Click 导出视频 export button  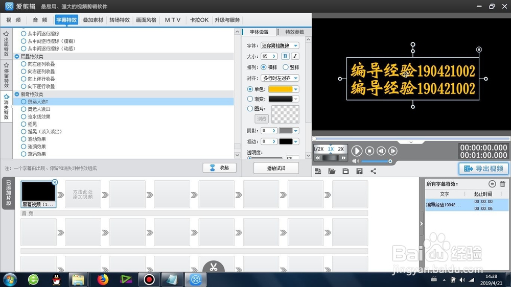483,169
